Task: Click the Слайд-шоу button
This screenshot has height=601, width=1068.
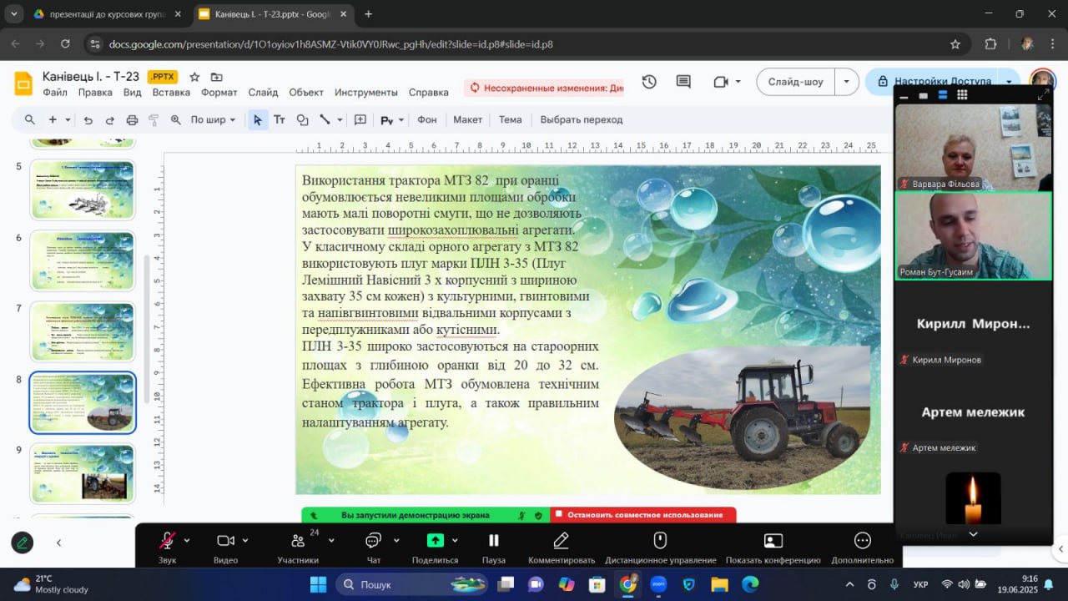Action: (x=795, y=82)
